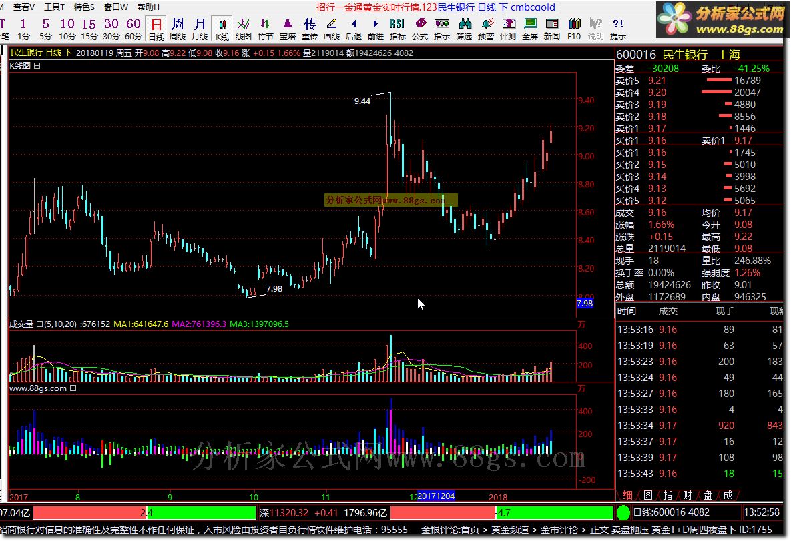
Task: Click the 卖价5 9.21 order row
Action: (x=699, y=81)
